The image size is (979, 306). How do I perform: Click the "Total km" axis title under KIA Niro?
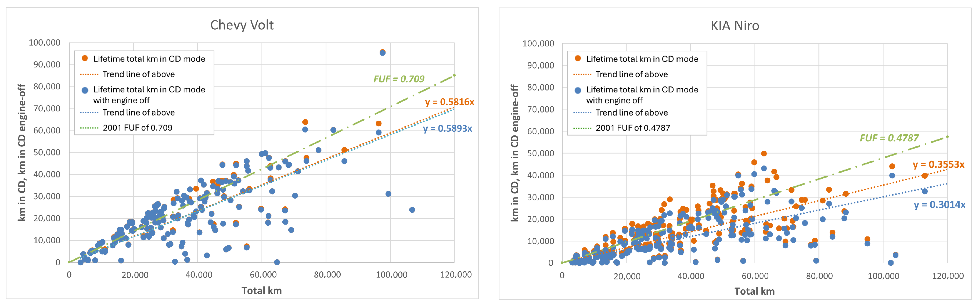click(x=754, y=291)
